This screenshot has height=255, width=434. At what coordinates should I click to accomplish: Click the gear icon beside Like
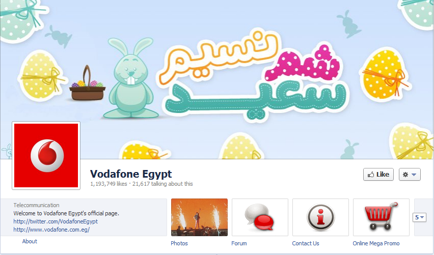[405, 175]
